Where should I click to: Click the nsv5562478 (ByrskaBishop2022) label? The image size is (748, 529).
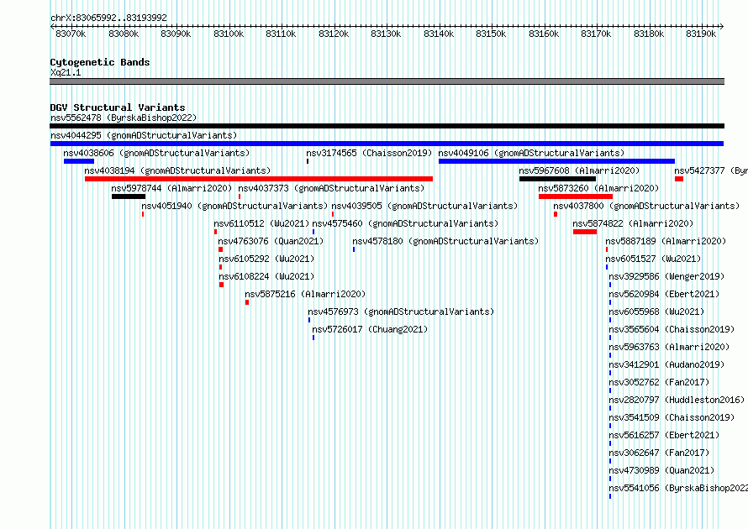click(x=124, y=118)
